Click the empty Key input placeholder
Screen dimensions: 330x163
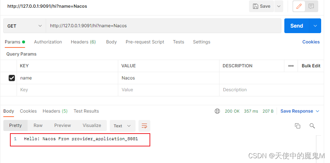[67, 90]
